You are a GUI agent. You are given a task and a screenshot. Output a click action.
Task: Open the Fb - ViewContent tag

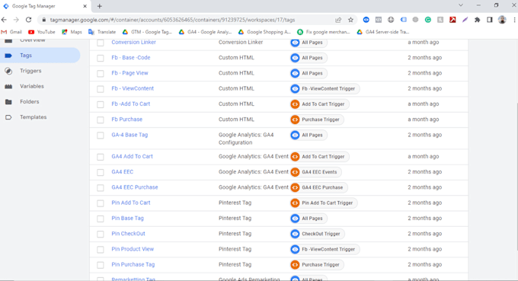[133, 88]
